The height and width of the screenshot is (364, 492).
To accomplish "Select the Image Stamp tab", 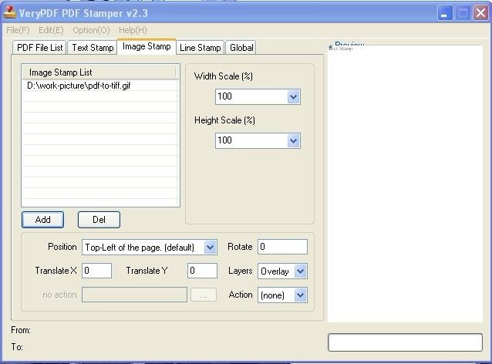I will pyautogui.click(x=147, y=46).
